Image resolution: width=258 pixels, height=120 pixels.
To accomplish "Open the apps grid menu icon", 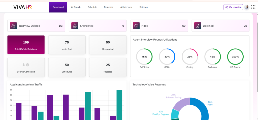I will [253, 7].
